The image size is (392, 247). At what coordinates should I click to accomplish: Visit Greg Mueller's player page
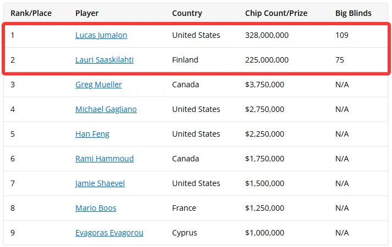98,85
